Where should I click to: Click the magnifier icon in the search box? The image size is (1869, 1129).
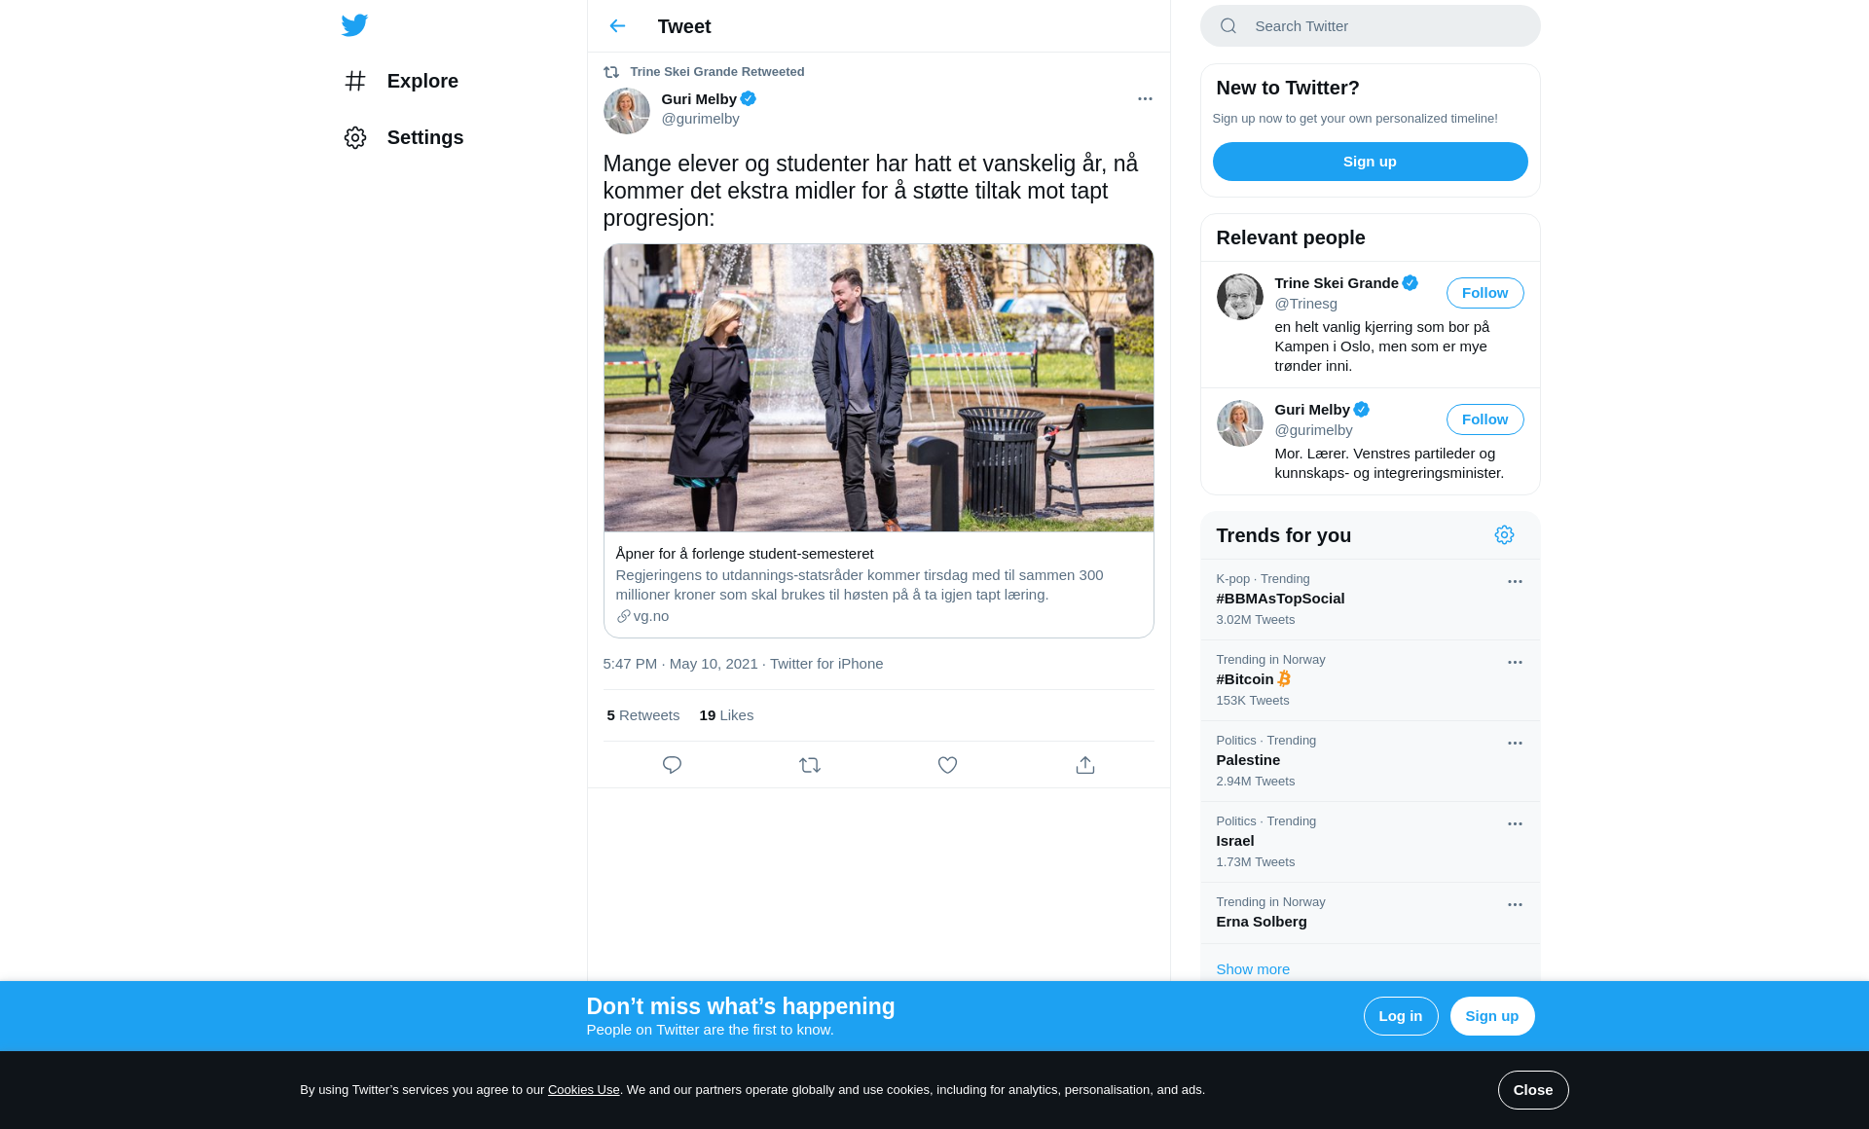coord(1228,26)
